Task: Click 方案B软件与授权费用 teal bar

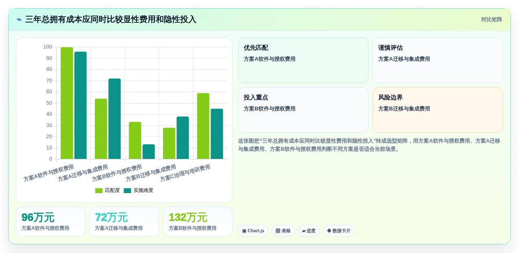Action: pos(149,152)
